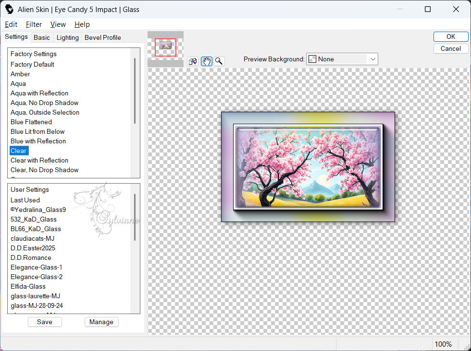Select the glass-laurette-MJ user setting
This screenshot has width=471, height=351.
coord(35,296)
